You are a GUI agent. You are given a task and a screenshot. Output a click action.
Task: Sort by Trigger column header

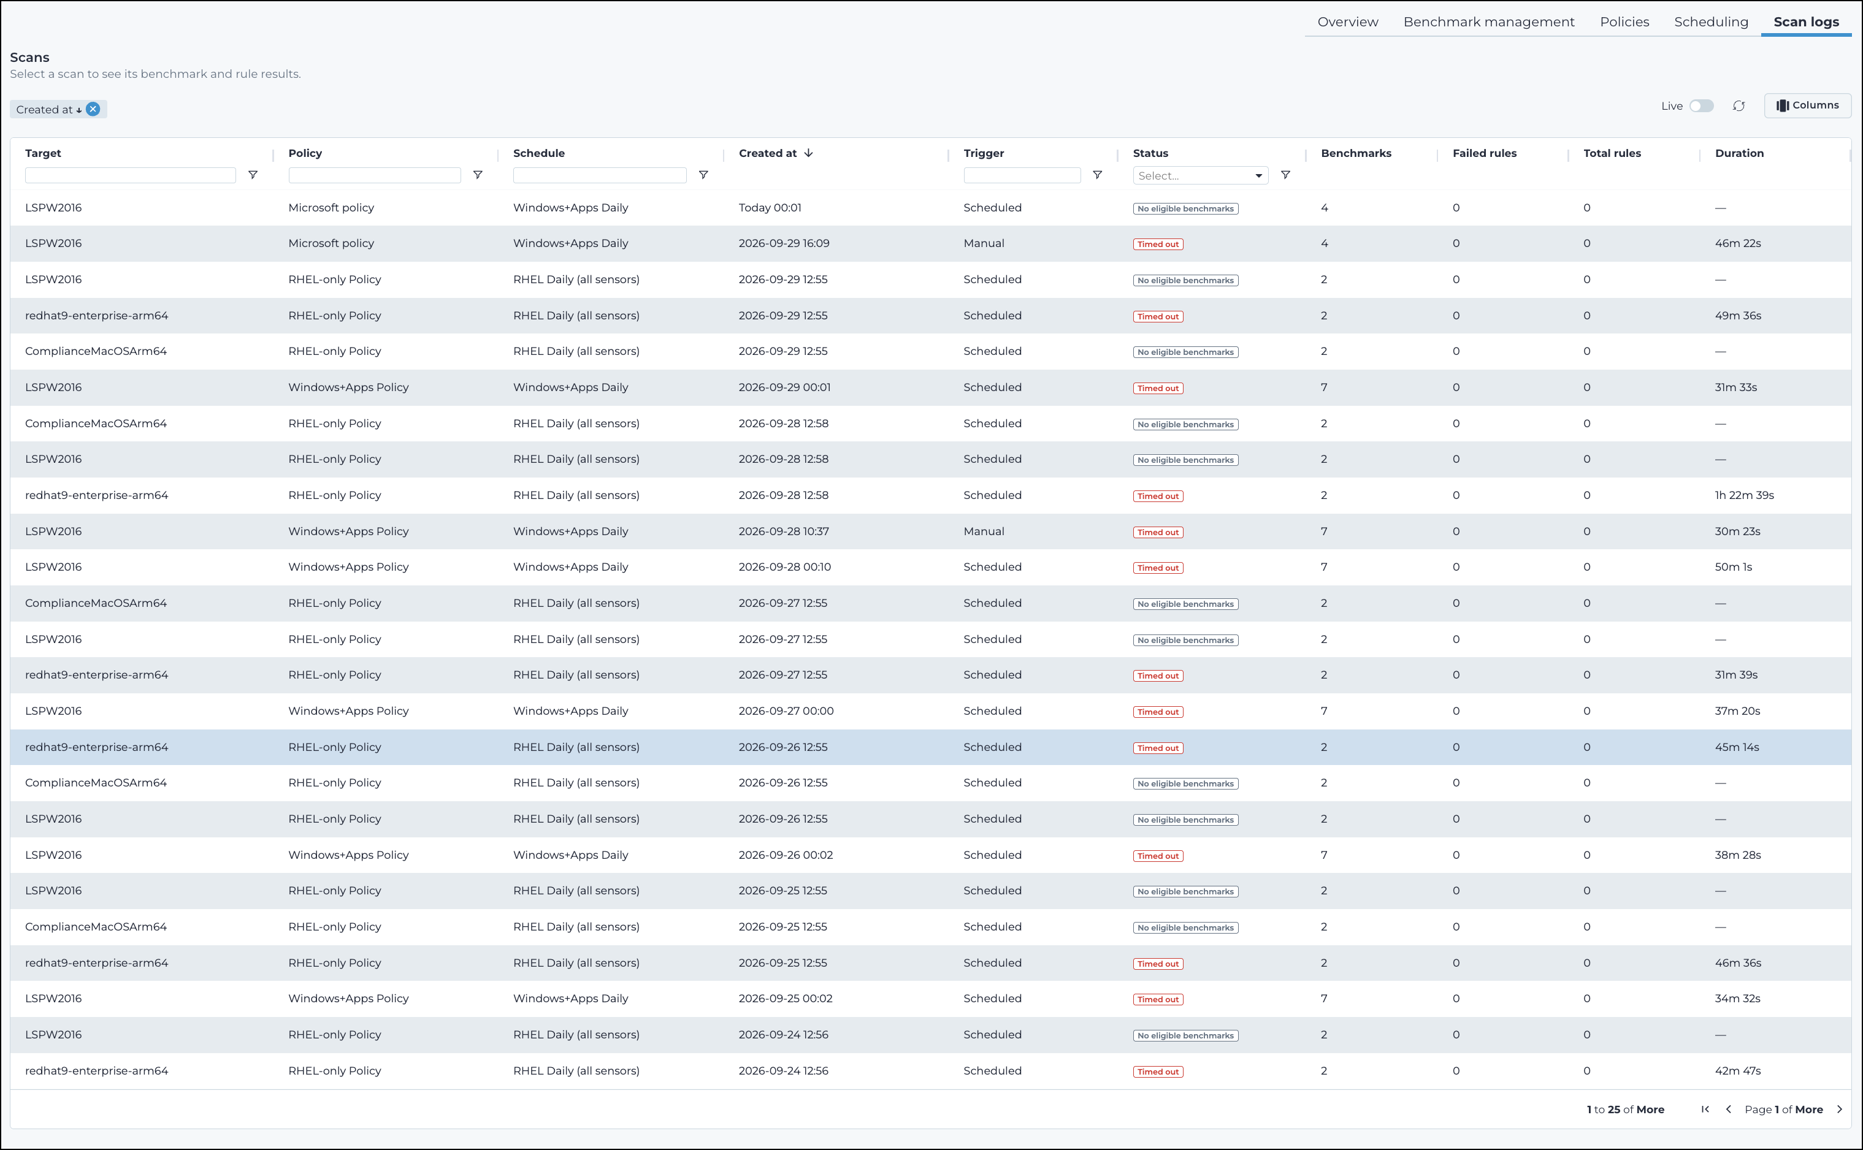pyautogui.click(x=984, y=153)
